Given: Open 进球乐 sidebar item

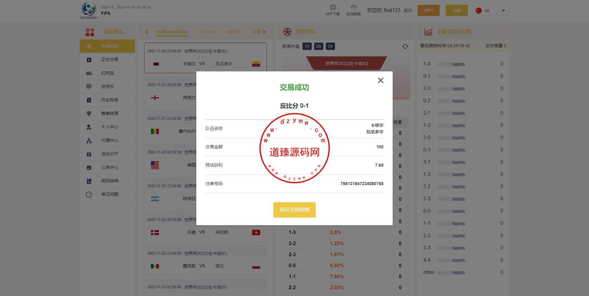Looking at the screenshot, I should [x=107, y=86].
